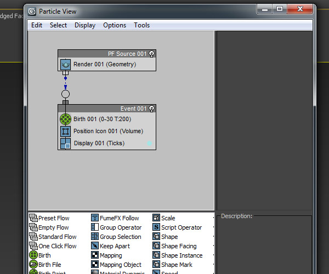Viewport: 329px width, 274px height.
Task: Open the Display menu
Action: [85, 25]
